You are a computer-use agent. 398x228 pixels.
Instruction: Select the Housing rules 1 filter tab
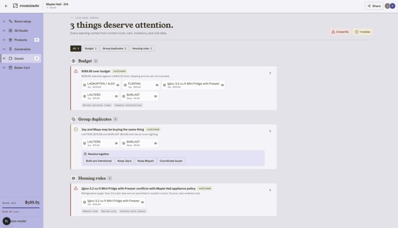pos(142,48)
